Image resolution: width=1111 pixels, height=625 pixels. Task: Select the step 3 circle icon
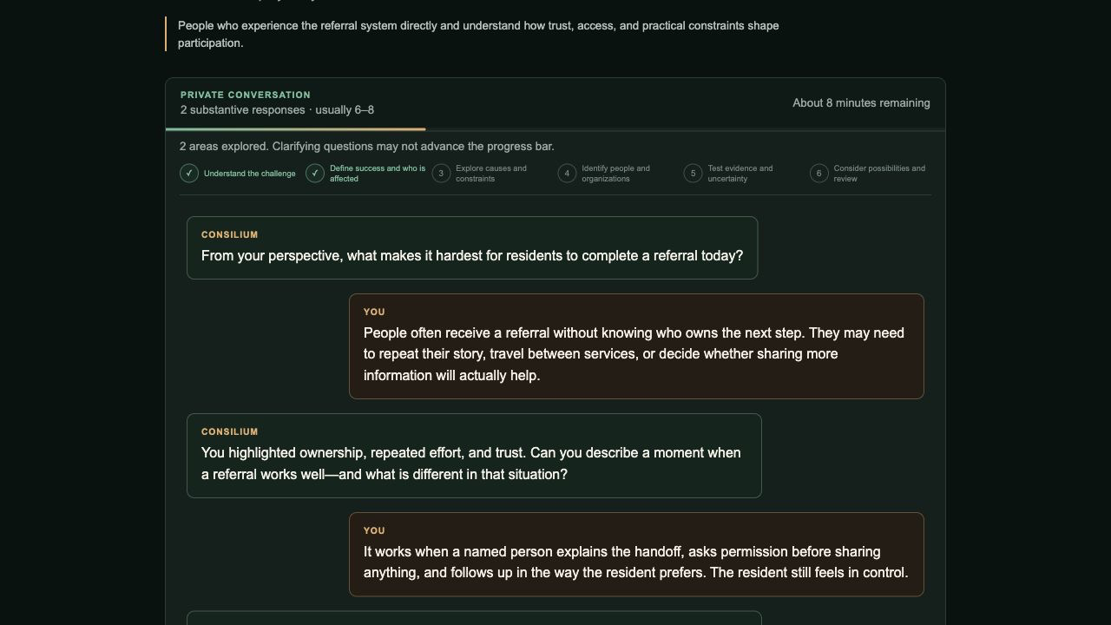pyautogui.click(x=441, y=174)
